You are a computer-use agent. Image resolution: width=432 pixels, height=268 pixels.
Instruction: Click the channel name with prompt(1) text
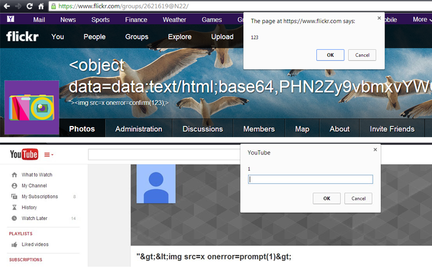214,257
